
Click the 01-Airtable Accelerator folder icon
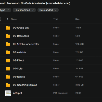point(8,44)
